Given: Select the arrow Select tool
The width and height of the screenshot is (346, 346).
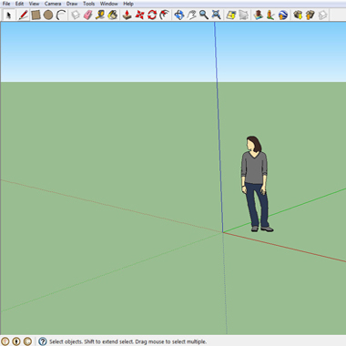Looking at the screenshot, I should tap(8, 15).
